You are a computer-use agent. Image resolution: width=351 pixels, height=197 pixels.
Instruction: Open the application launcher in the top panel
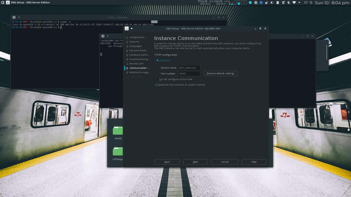point(2,2)
